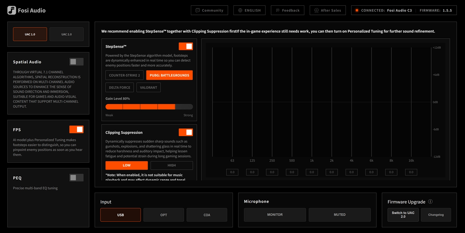Screen dimensions: 465x233
Task: Choose the VALORANT game profile
Action: coord(149,87)
